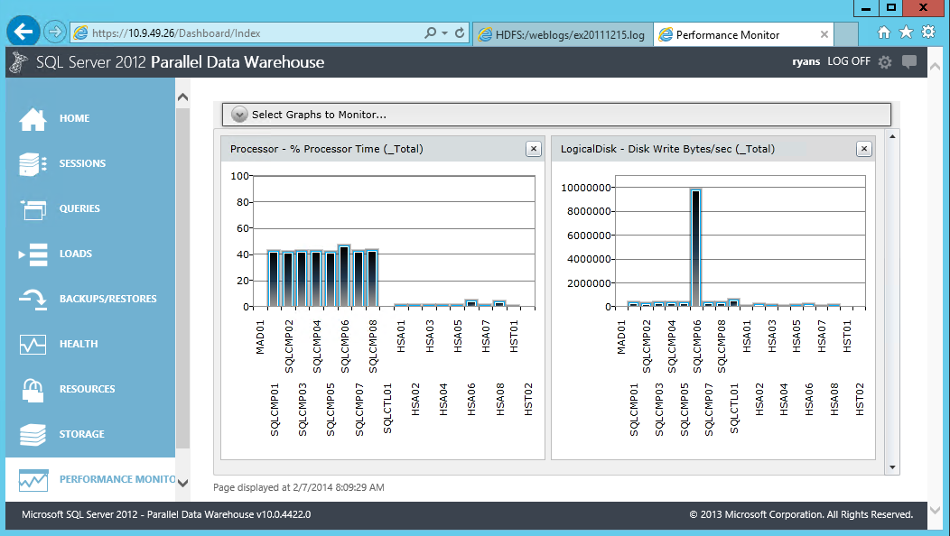The height and width of the screenshot is (536, 950).
Task: Click the Parallel Data Warehouse logo icon
Action: click(19, 61)
